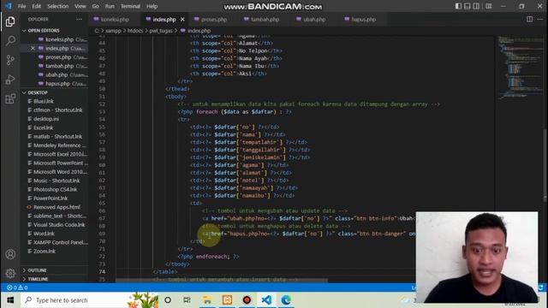Open Windows Start menu
The image size is (548, 308).
click(10, 300)
